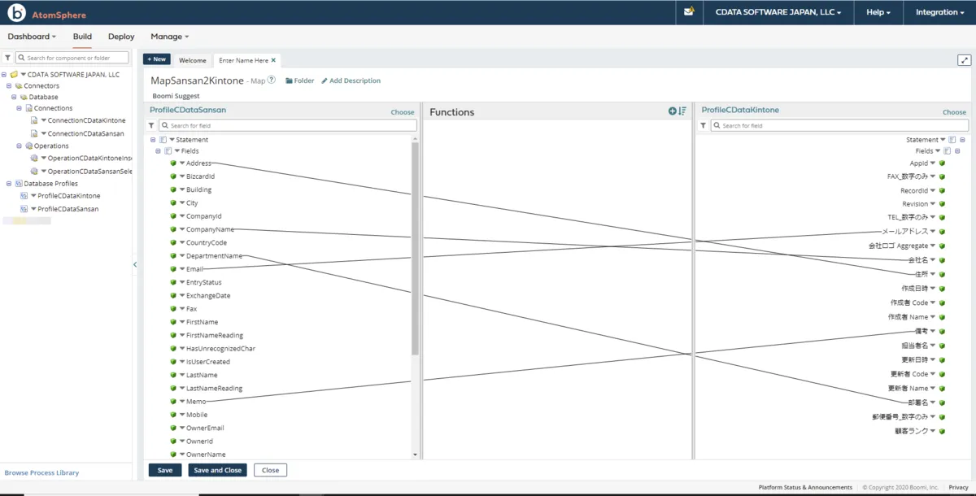Click the help question mark beside Map

click(272, 80)
